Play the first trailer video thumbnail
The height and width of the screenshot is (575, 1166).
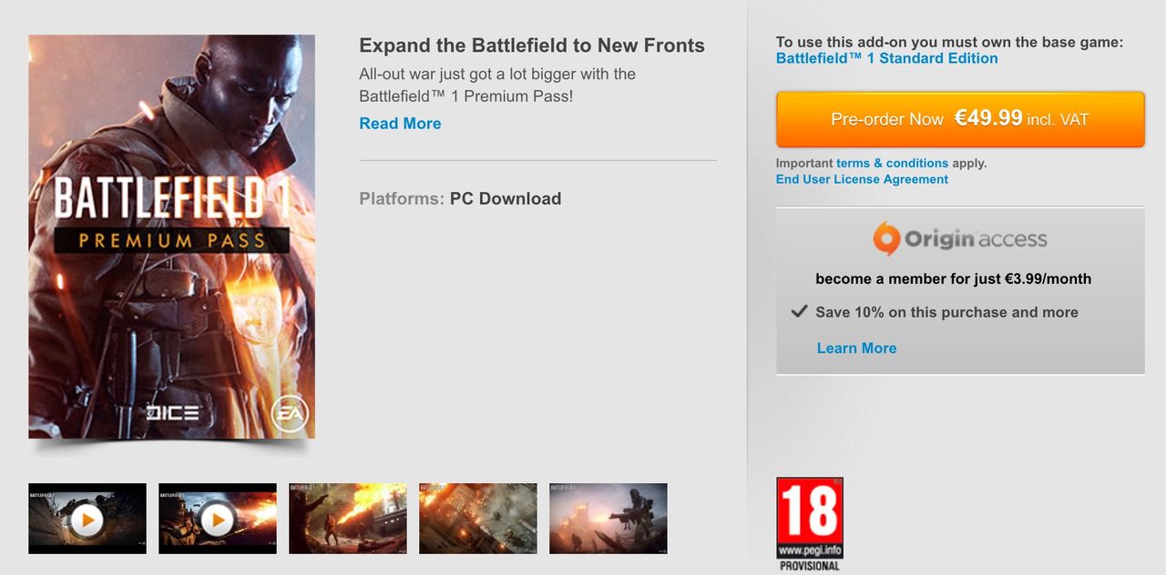click(87, 519)
